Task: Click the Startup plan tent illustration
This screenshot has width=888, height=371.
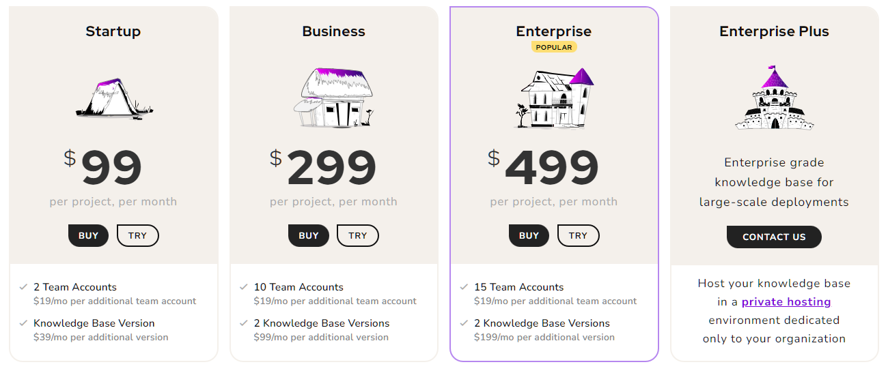Action: pos(113,98)
